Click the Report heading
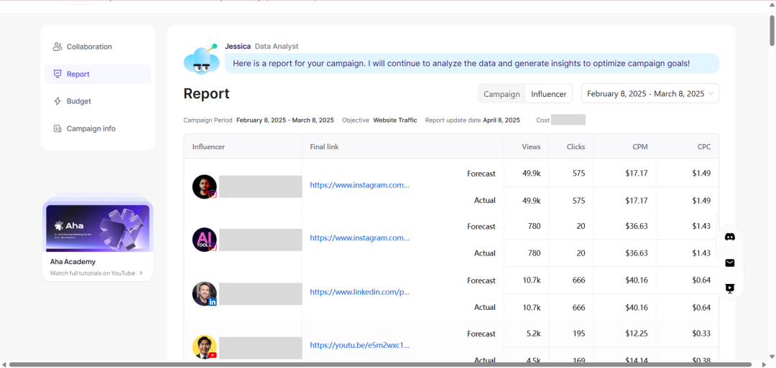 (206, 94)
